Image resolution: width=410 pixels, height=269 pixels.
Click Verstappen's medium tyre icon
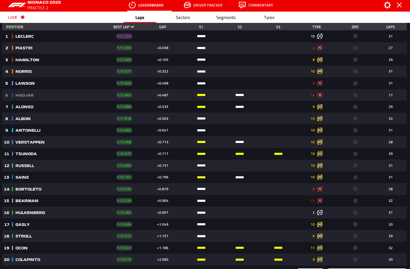(x=320, y=142)
